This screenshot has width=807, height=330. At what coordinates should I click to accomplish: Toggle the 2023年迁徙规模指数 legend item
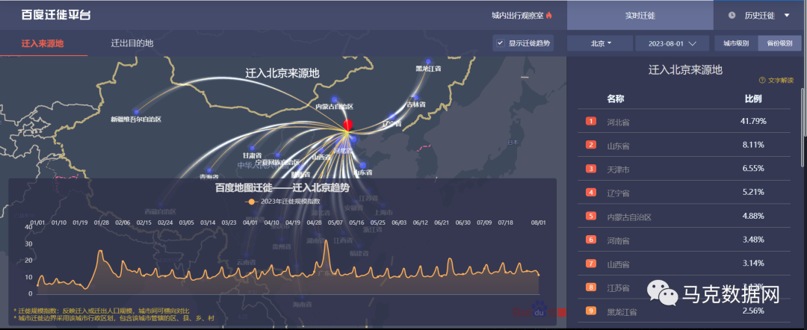coord(282,202)
